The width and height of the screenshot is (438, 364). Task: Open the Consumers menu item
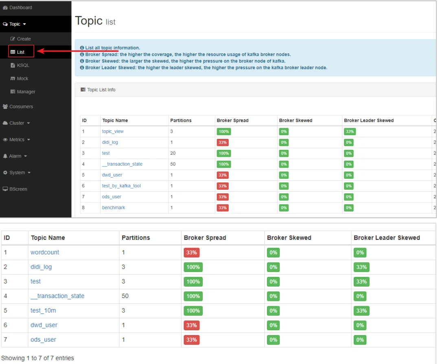coord(18,106)
